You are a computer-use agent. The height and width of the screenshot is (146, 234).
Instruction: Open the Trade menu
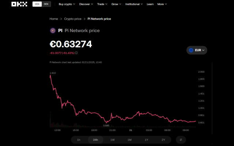coord(102,4)
